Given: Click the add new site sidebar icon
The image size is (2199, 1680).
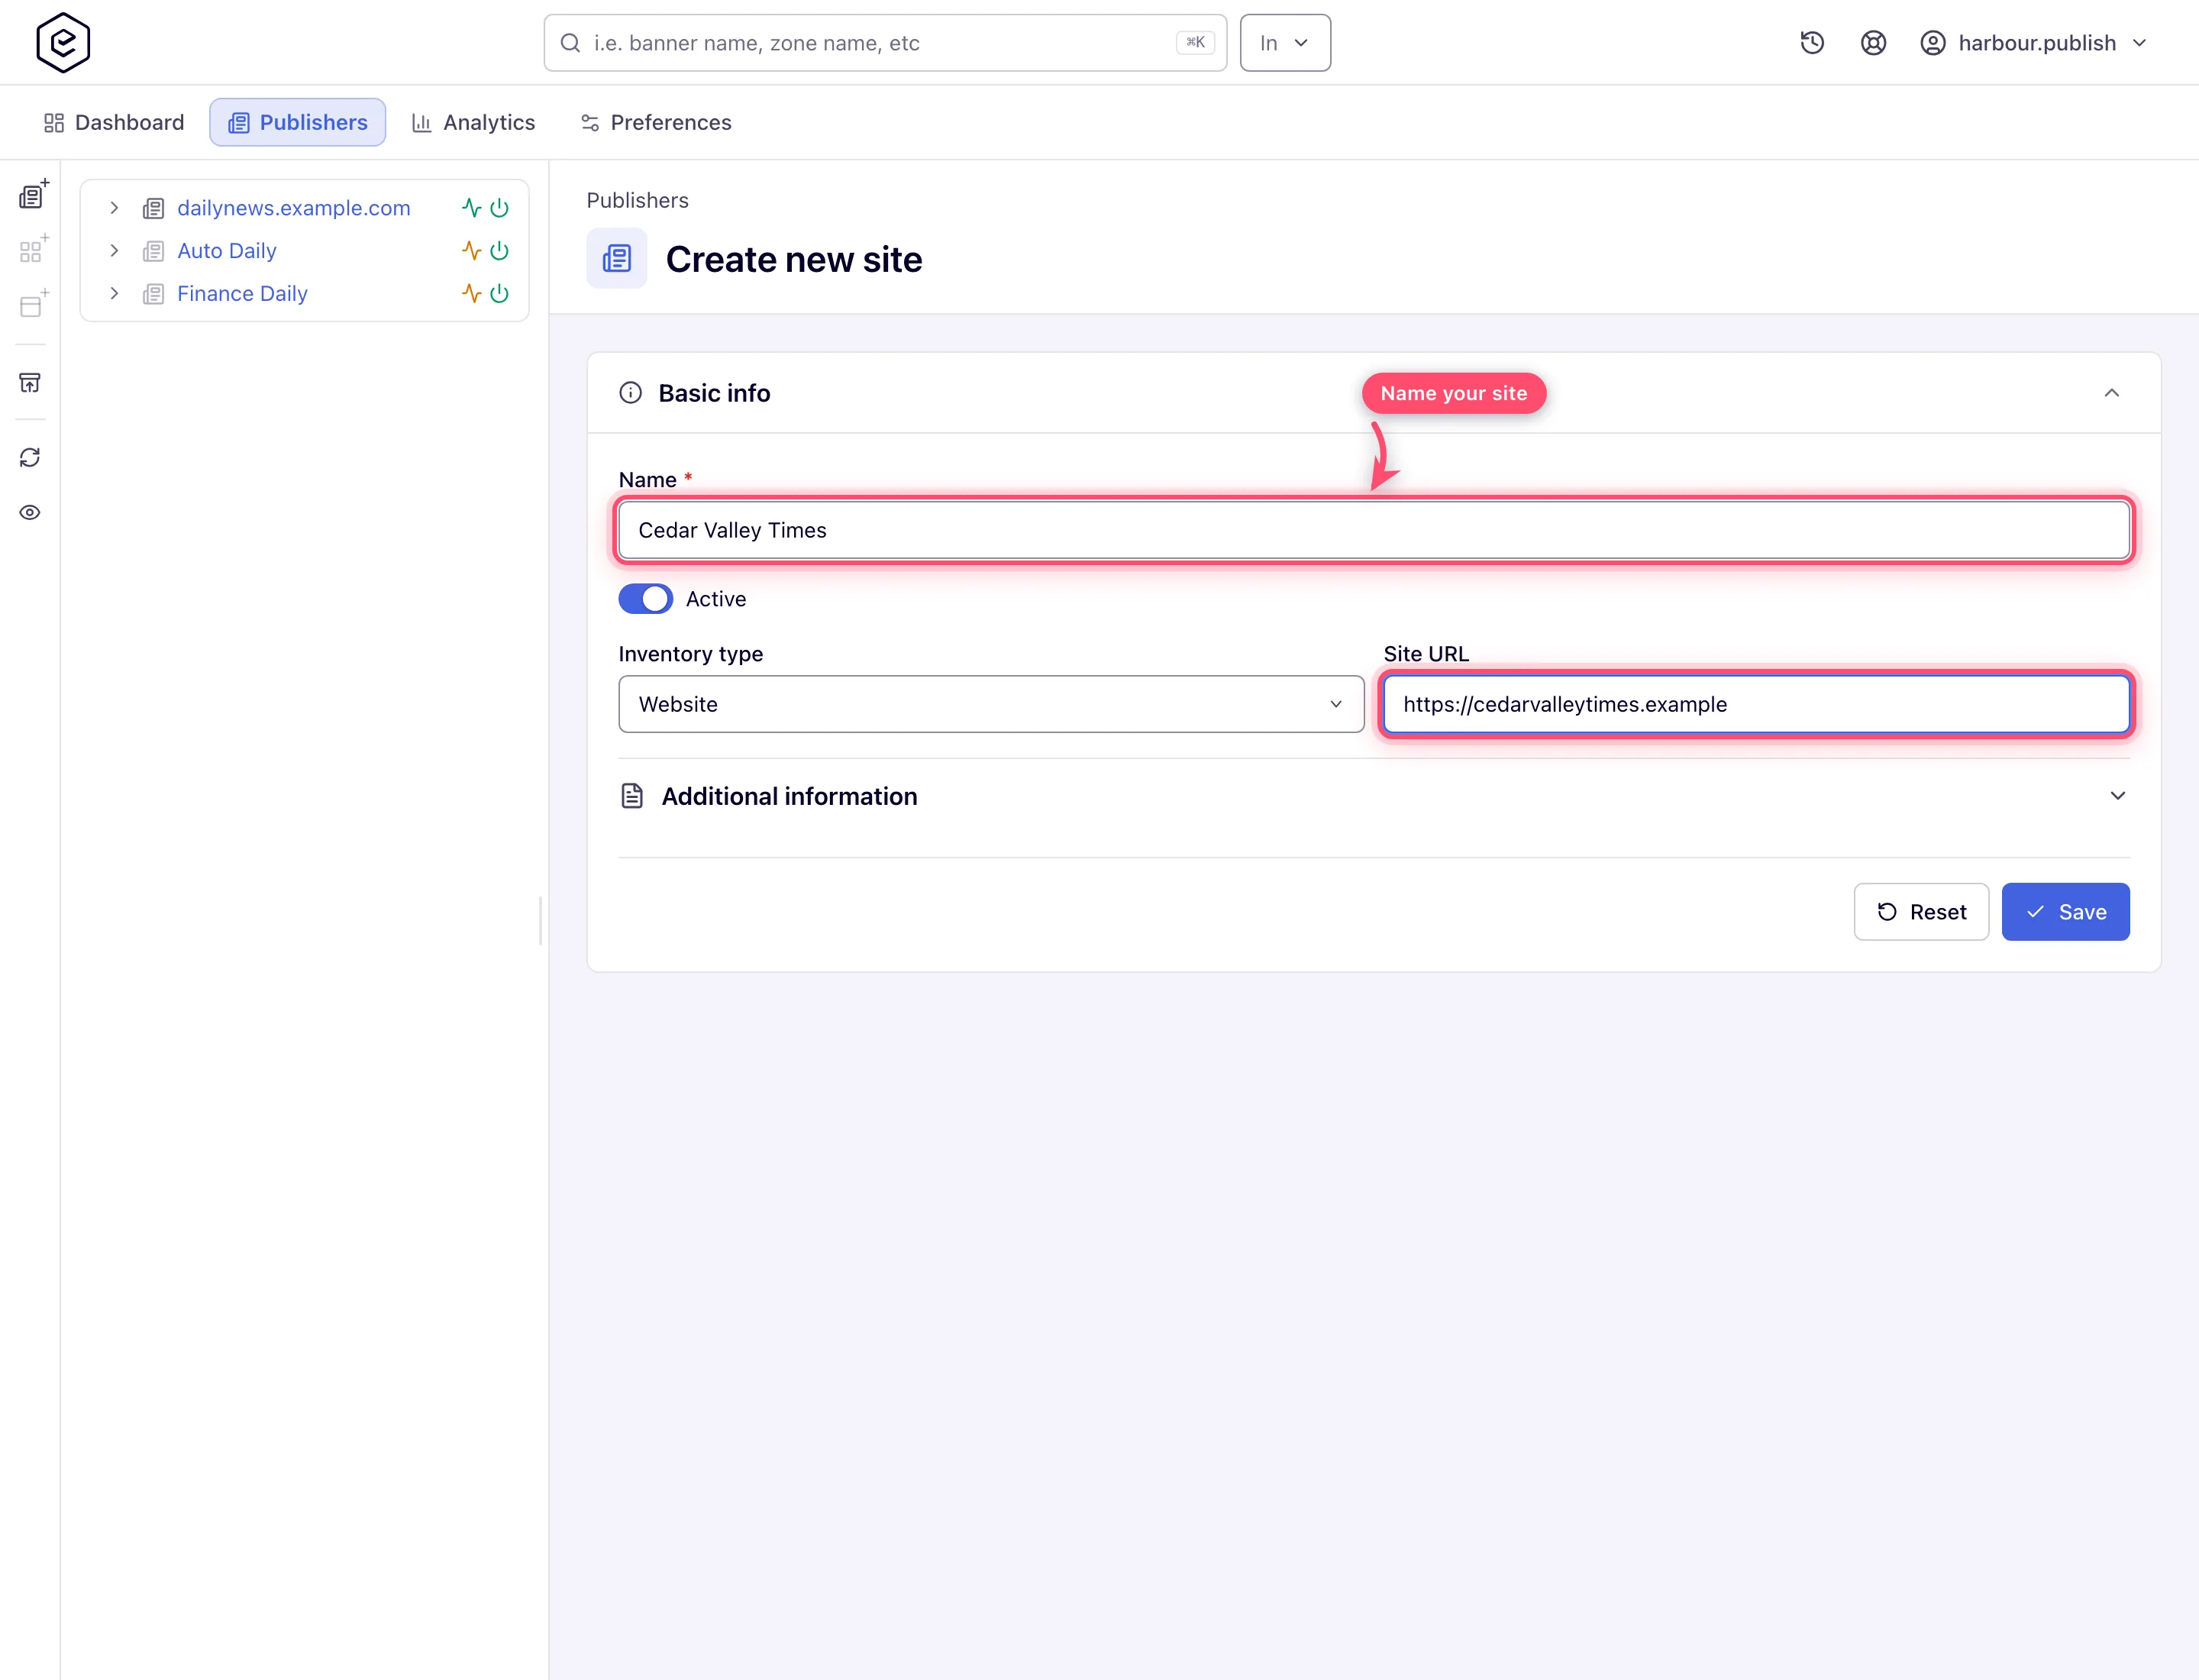Looking at the screenshot, I should coord(33,194).
